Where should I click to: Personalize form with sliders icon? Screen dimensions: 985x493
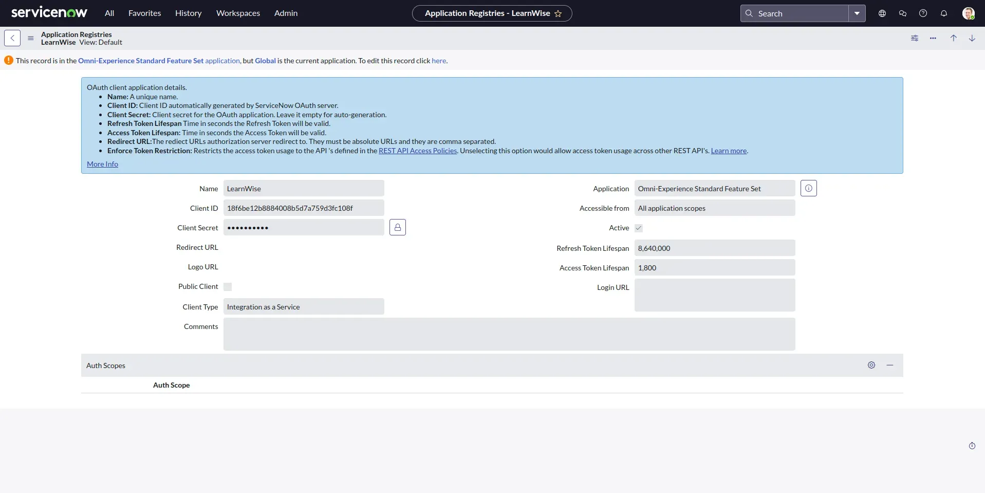click(915, 38)
